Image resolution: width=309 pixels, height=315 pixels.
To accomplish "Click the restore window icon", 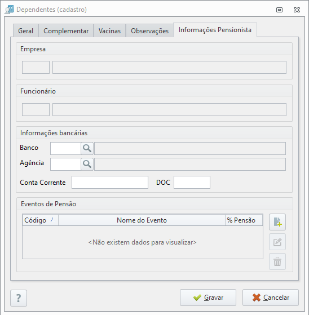I will coord(279,10).
